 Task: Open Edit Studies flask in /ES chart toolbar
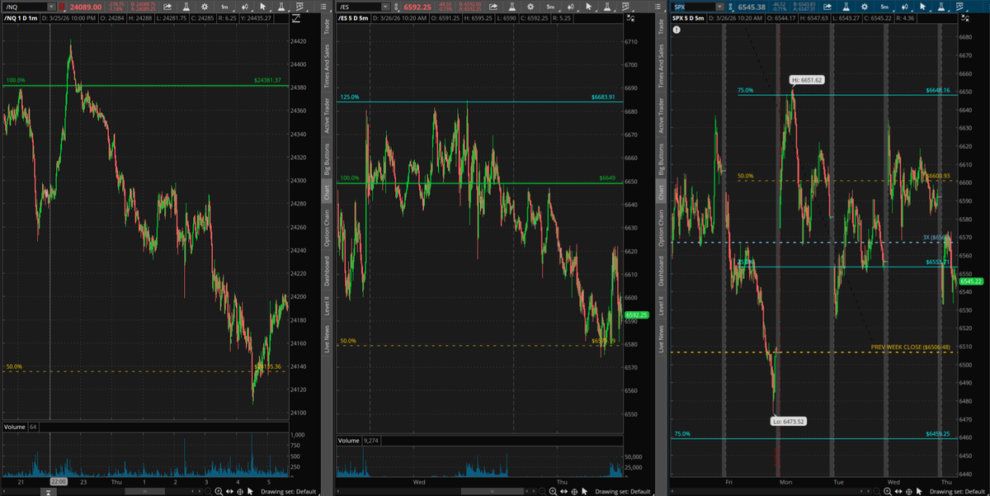pos(511,7)
